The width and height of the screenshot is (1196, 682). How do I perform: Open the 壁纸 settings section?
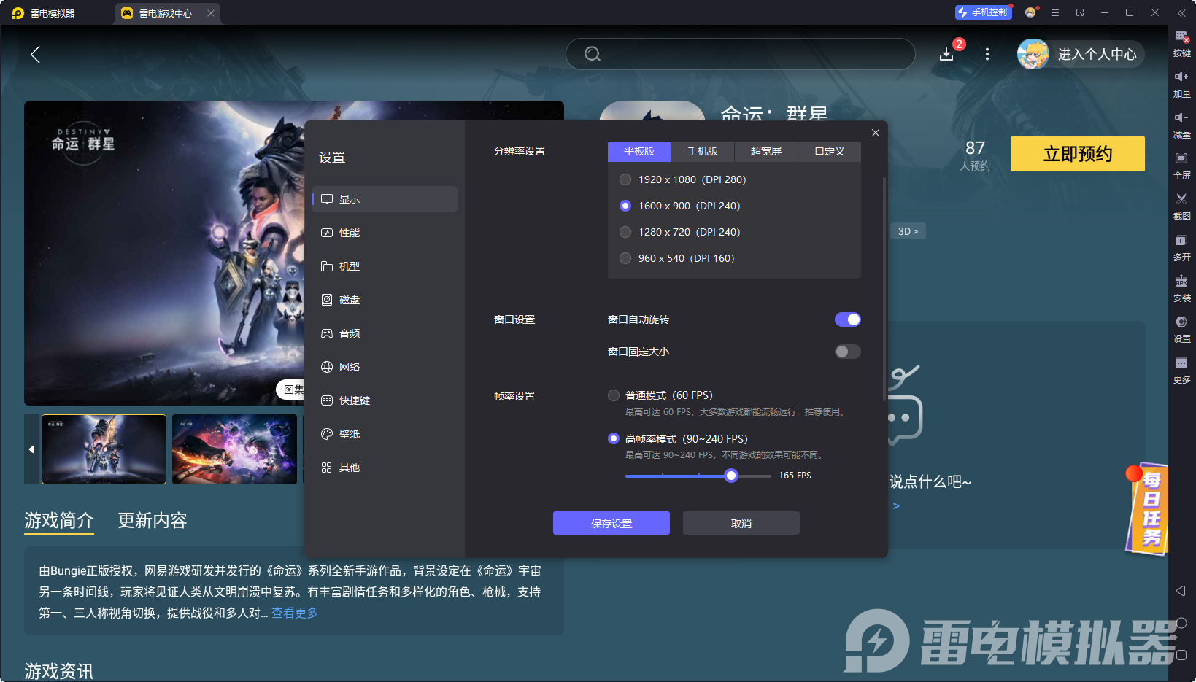tap(348, 433)
